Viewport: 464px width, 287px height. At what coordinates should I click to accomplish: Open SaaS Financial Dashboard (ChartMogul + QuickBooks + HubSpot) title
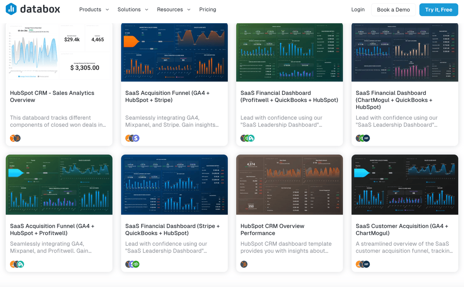click(394, 100)
